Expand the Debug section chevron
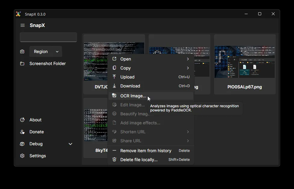Viewport: 294px width, 189px height. pos(70,144)
